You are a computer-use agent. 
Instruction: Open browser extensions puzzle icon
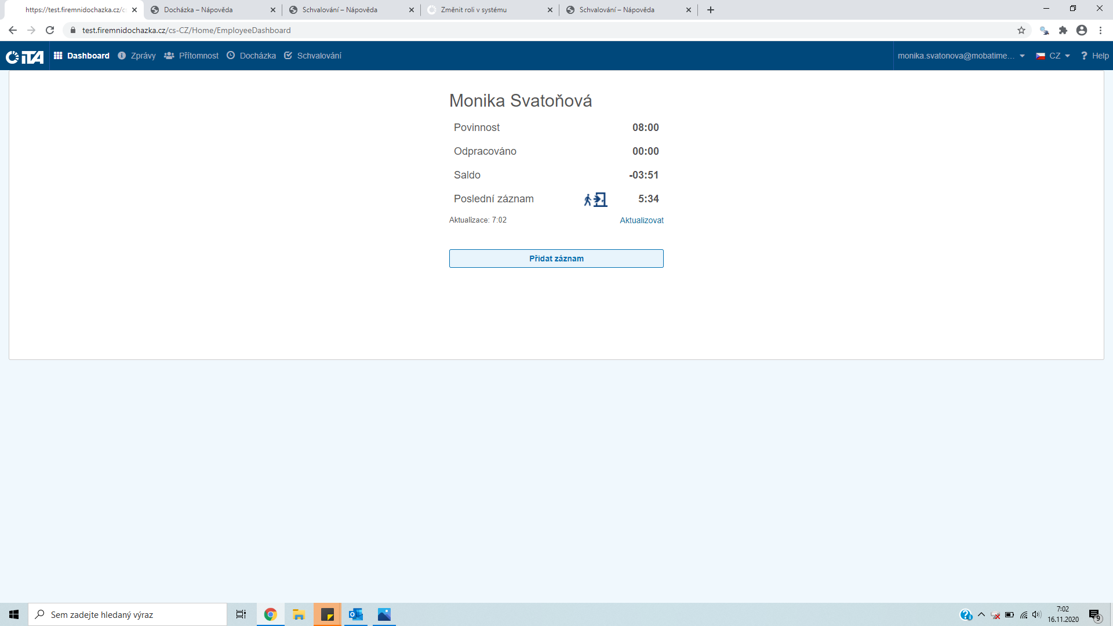(1063, 30)
